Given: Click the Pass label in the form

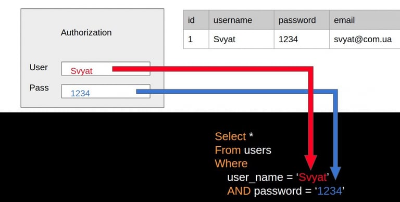Looking at the screenshot, I should [39, 87].
